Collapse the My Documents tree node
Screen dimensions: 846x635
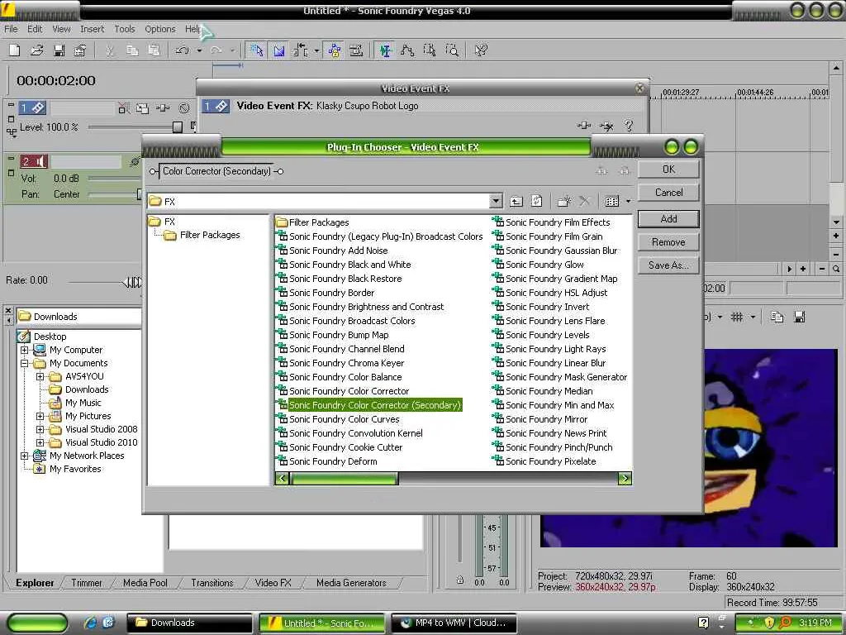point(25,363)
